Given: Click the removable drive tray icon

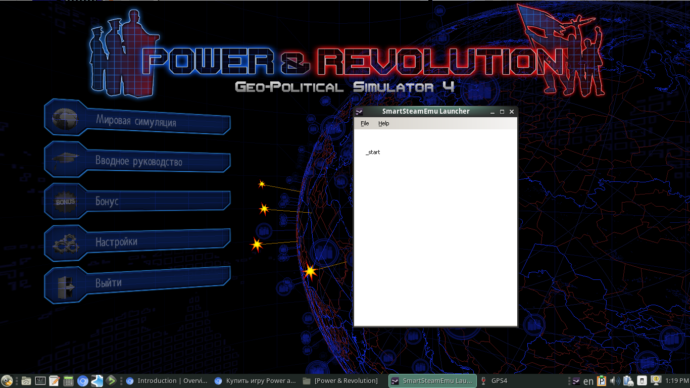Looking at the screenshot, I should 642,381.
